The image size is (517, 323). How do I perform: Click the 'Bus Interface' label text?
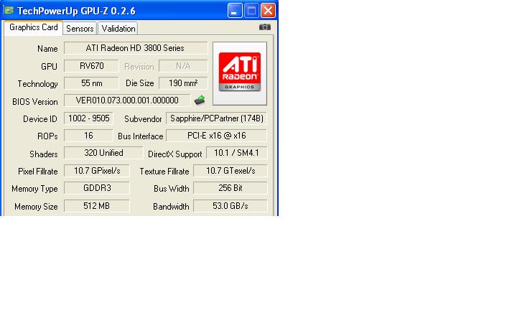(141, 136)
